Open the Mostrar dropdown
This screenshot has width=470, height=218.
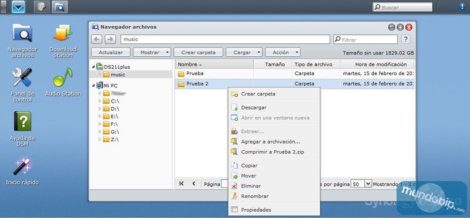152,52
